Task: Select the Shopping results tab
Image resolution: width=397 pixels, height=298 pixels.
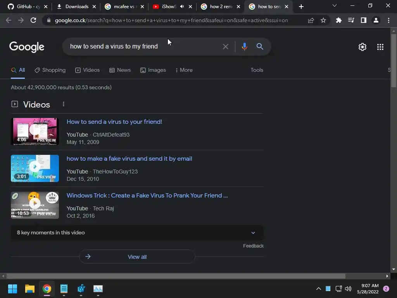Action: (x=50, y=70)
